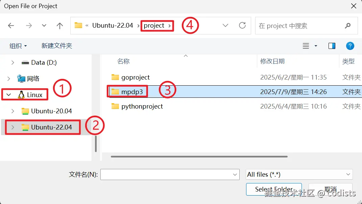Select Ubuntu-22.04 in the sidebar
Image resolution: width=362 pixels, height=204 pixels.
point(51,127)
